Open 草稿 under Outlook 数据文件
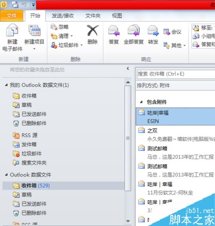 pos(22,195)
